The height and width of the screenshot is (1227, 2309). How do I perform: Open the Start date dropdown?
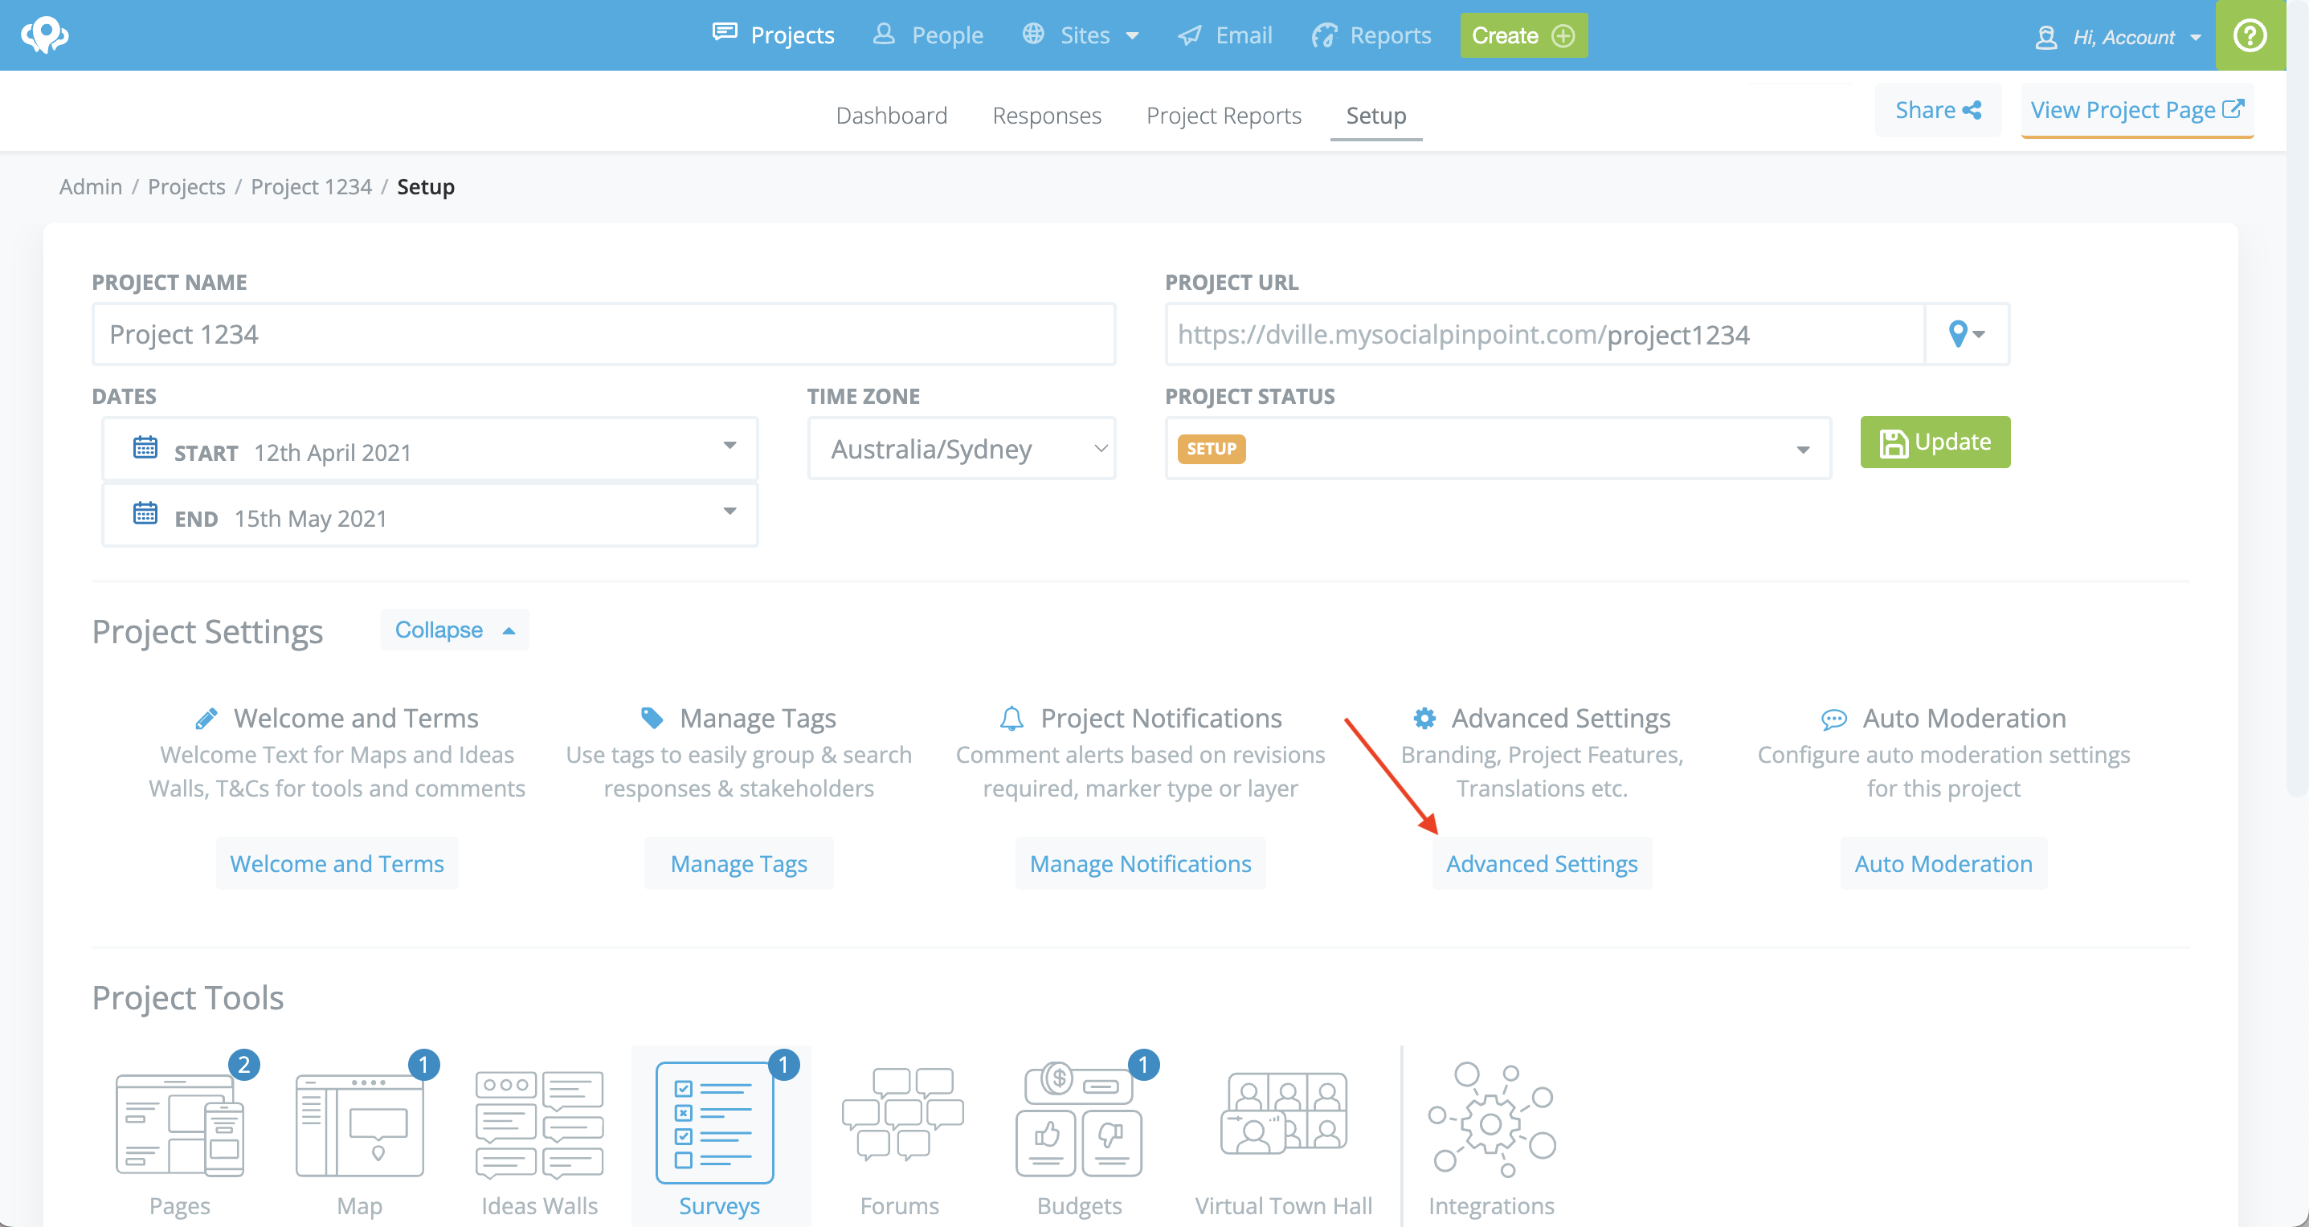tap(431, 448)
